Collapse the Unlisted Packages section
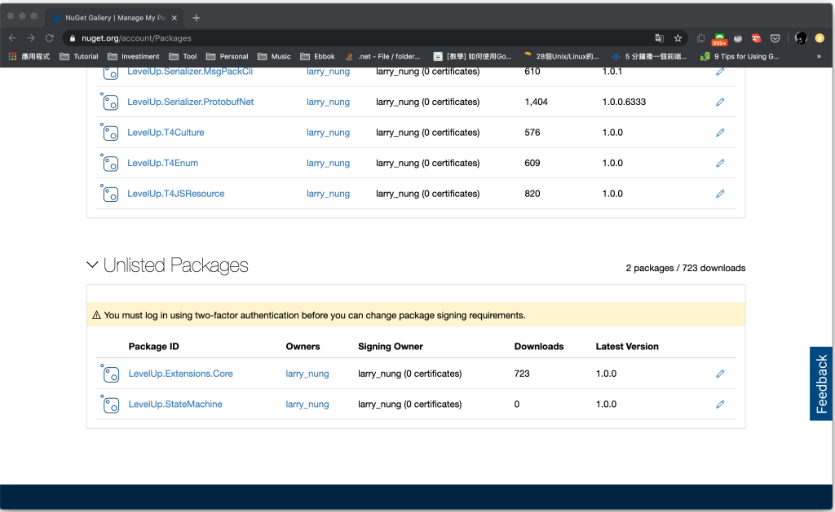 [x=92, y=265]
